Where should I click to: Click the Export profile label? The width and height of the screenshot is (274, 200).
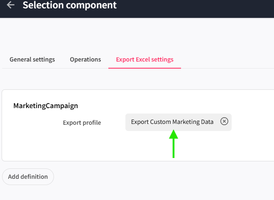82,123
